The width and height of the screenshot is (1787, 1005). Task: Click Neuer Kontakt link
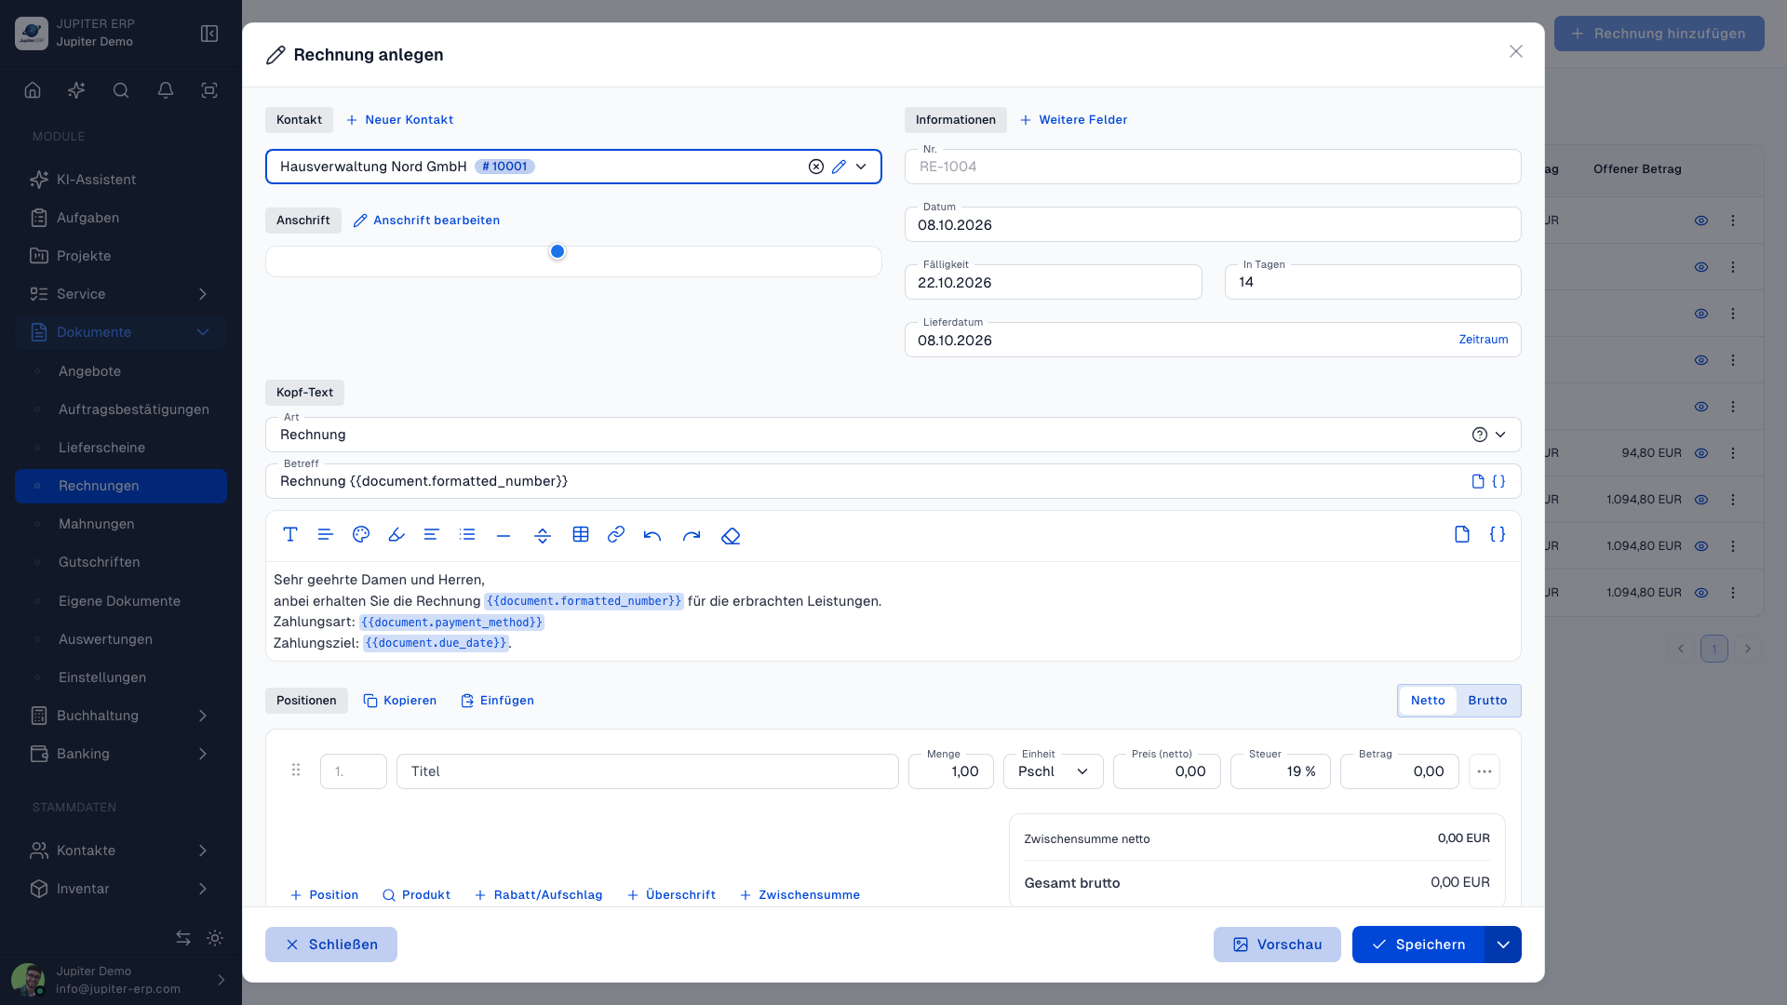(399, 120)
